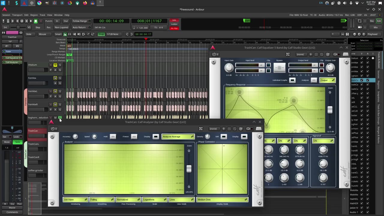Show virtual keyboard in Calf Equalizer window
This screenshot has height=216, width=384.
click(346, 54)
